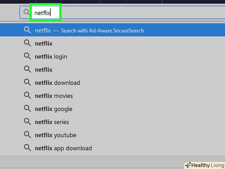Select the "netflix series" suggestion
This screenshot has width=225, height=169.
pos(52,122)
